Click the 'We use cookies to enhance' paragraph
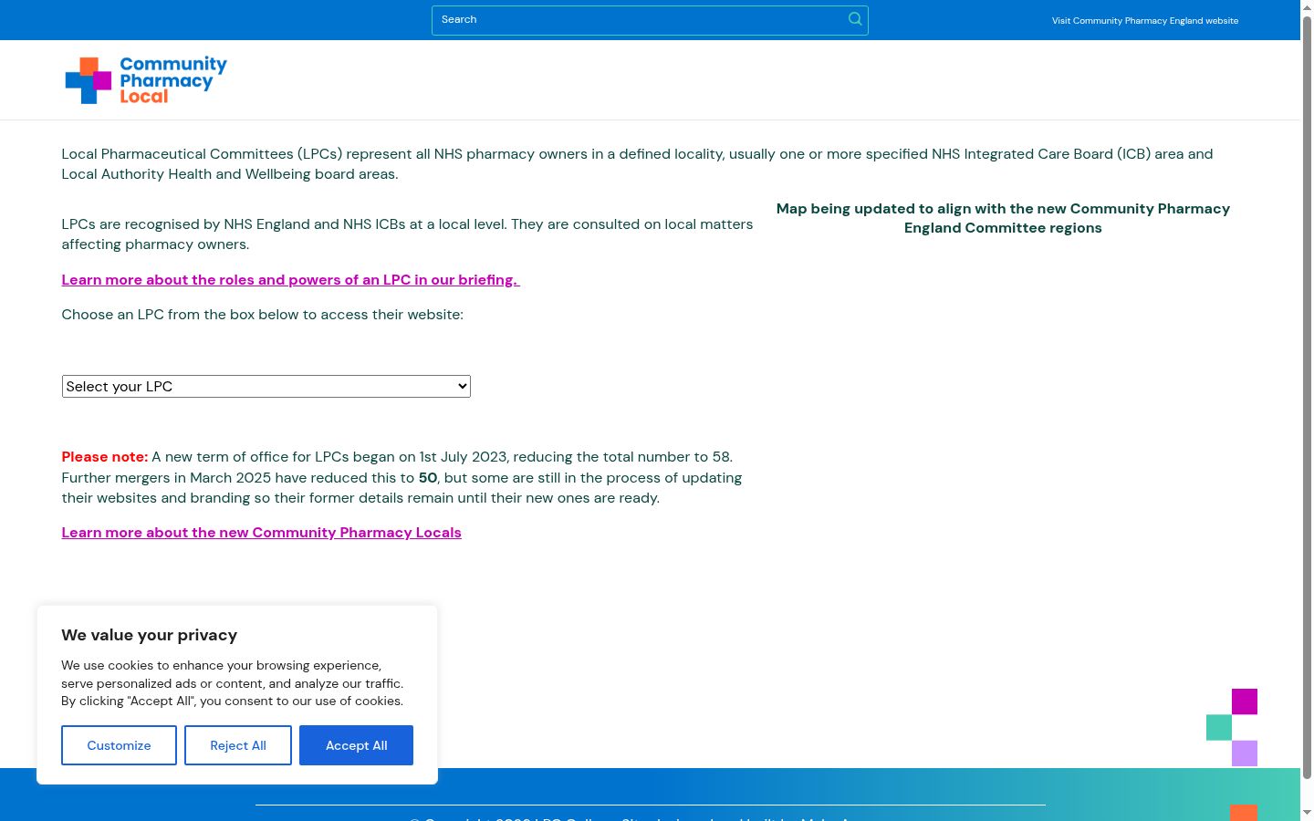The width and height of the screenshot is (1314, 821). 232,683
